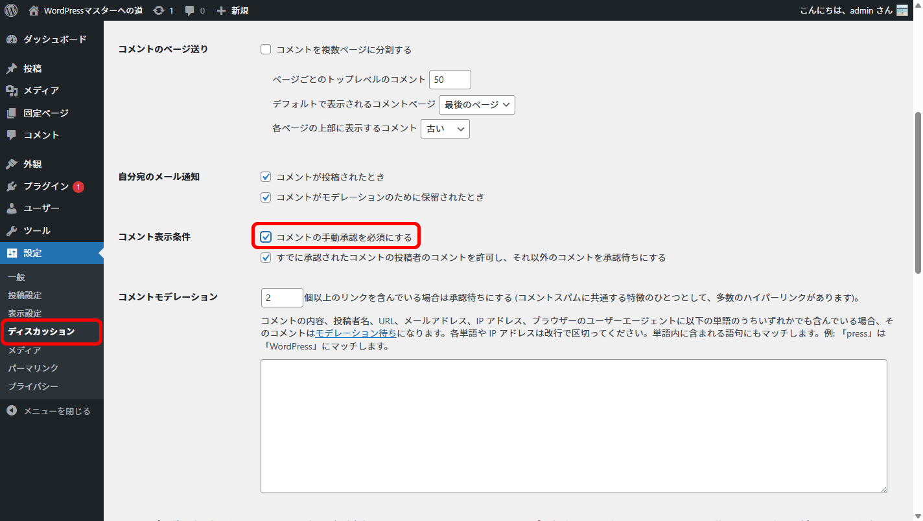
Task: Open the 最後のページ dropdown
Action: (x=476, y=105)
